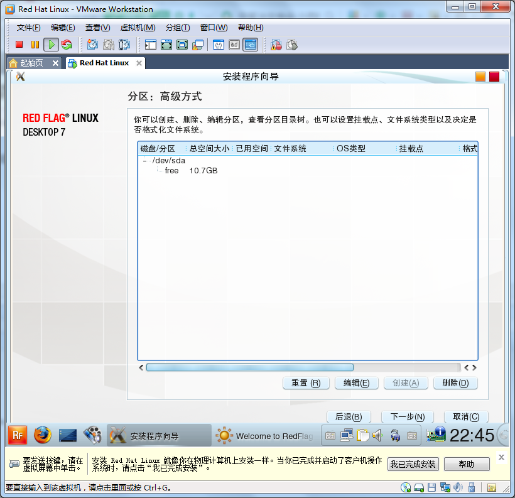Toggle the Show Sidebar toolbar icon

(x=151, y=45)
